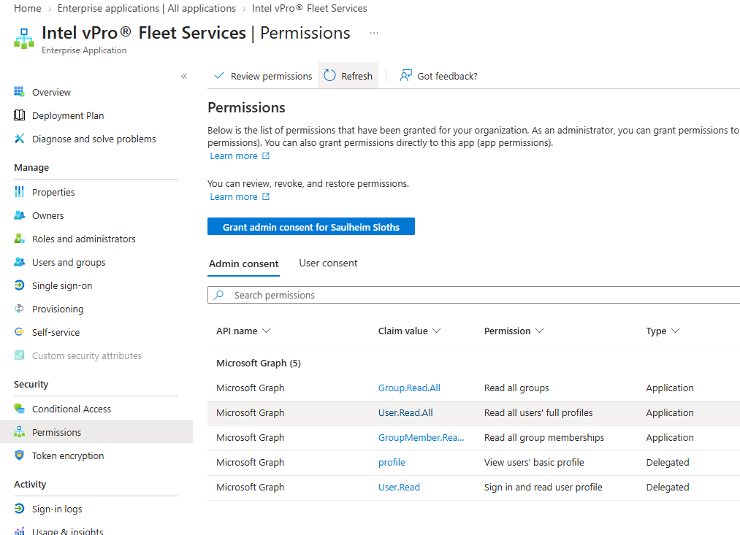Grant admin consent for Saulheim Sloths
740x535 pixels.
click(x=311, y=226)
